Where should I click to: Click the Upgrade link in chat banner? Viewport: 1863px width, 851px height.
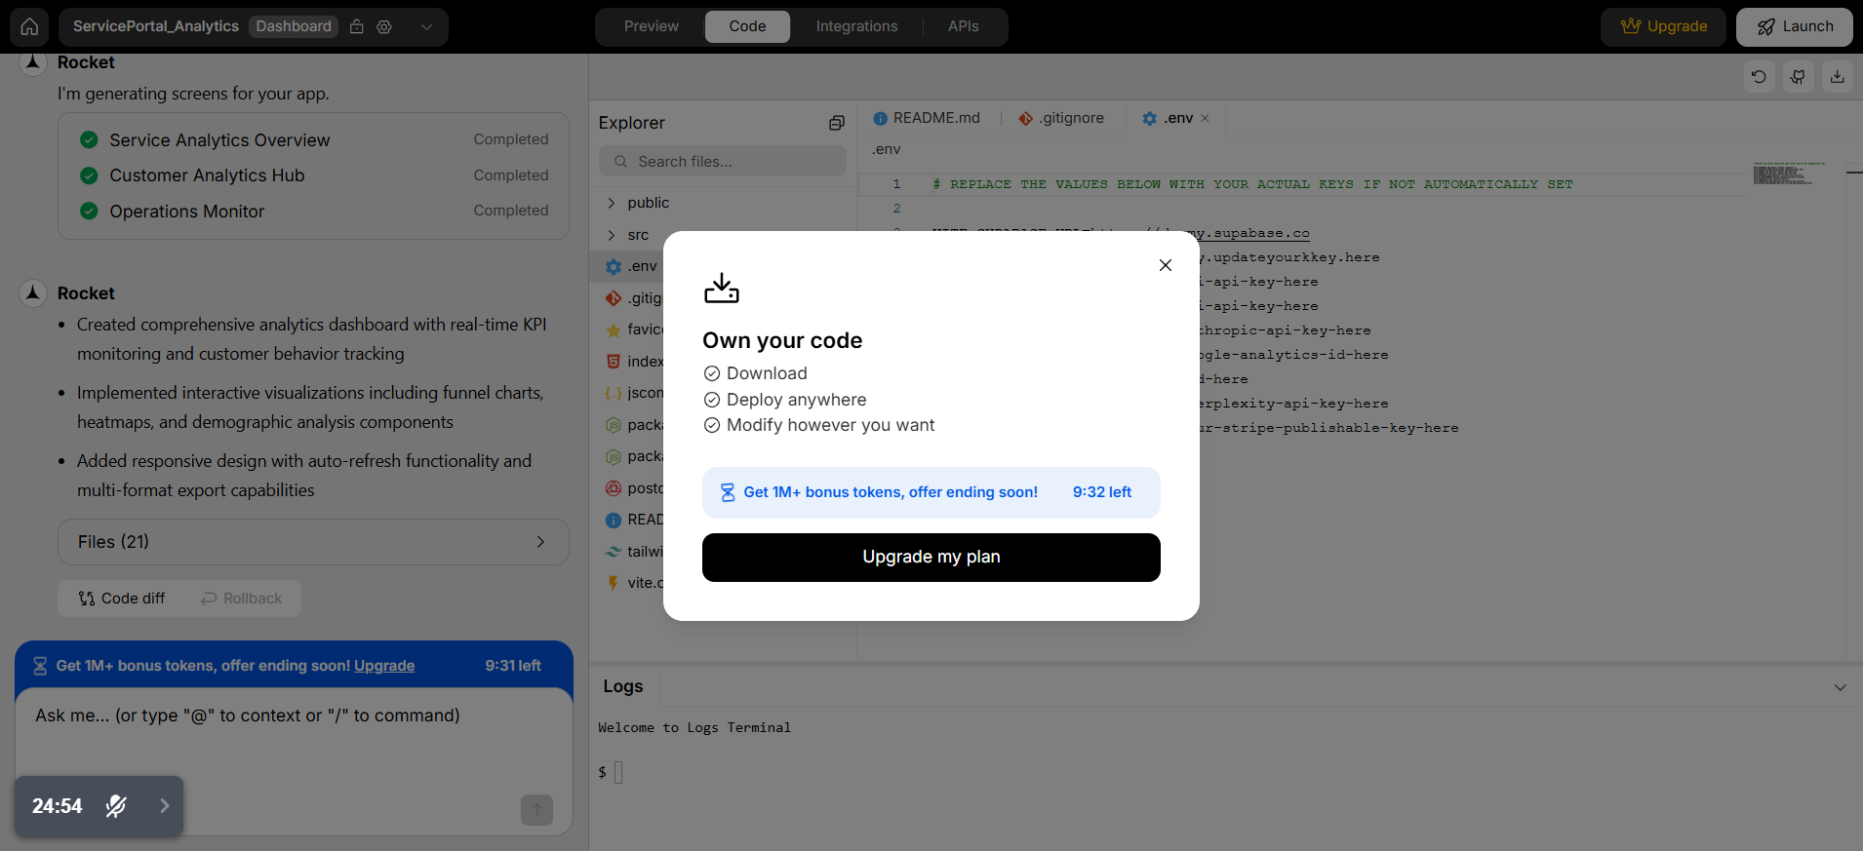click(384, 666)
